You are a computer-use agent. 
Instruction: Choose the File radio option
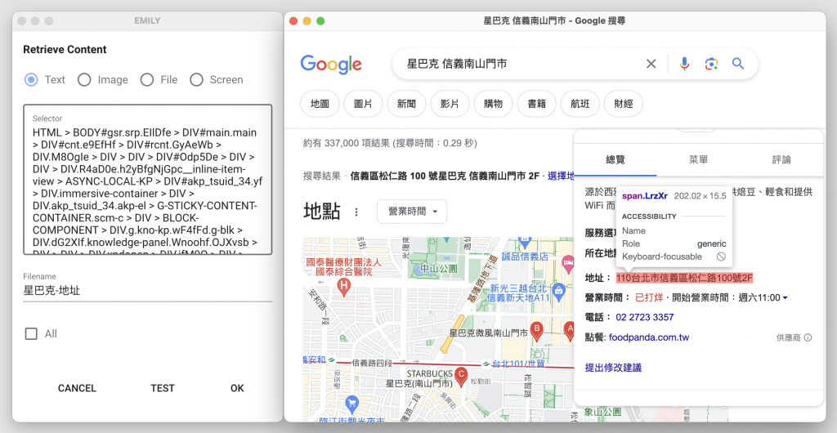coord(147,80)
